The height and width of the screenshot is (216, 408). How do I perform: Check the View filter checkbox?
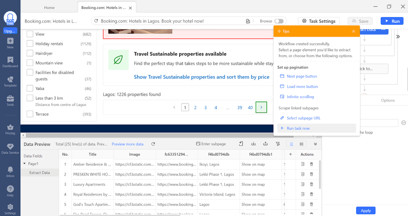pyautogui.click(x=30, y=34)
